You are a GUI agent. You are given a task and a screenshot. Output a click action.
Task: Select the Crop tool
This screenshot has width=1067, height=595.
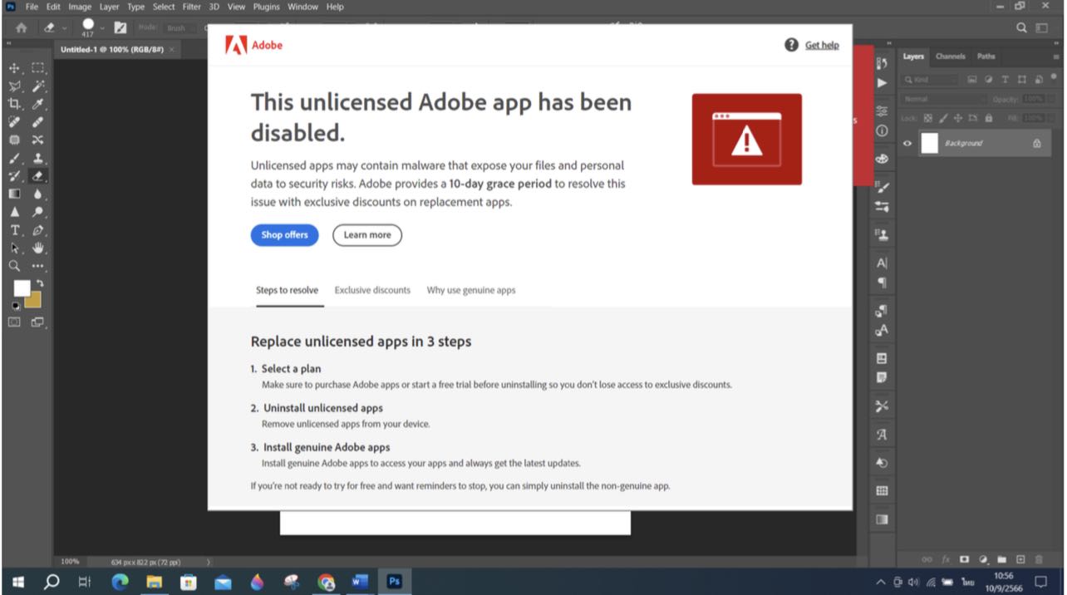pyautogui.click(x=15, y=105)
